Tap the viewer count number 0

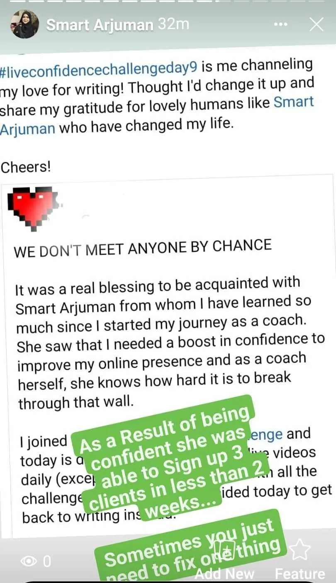coord(47,561)
